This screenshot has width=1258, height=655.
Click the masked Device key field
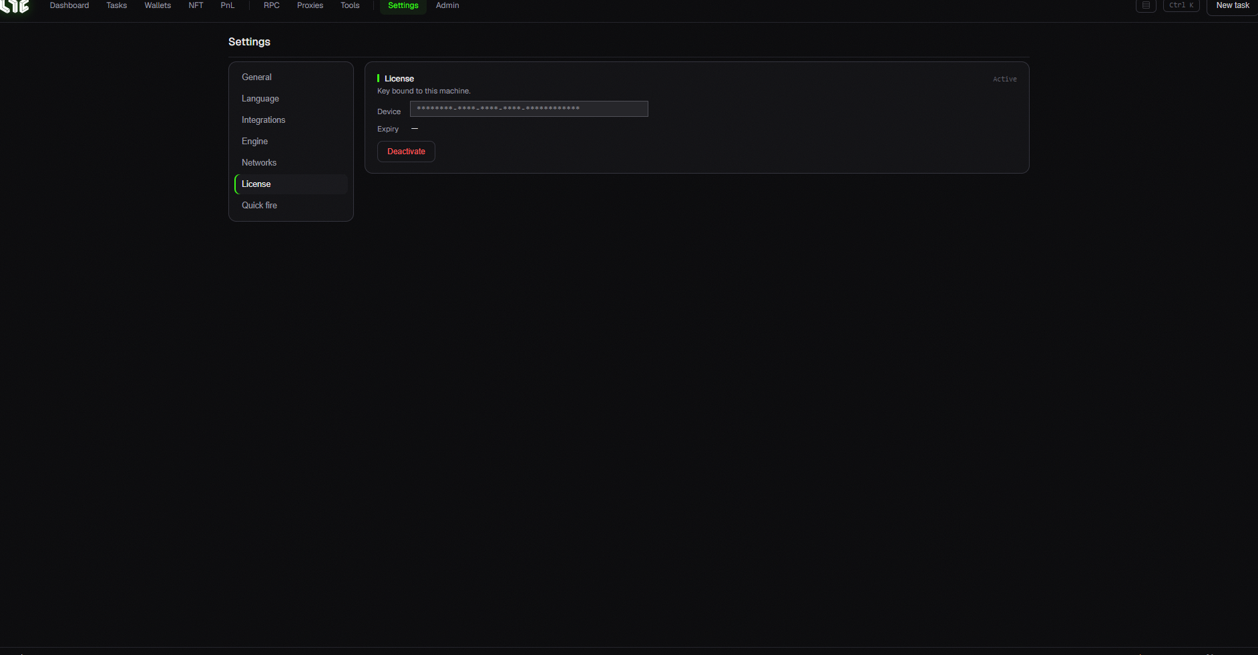pos(529,109)
